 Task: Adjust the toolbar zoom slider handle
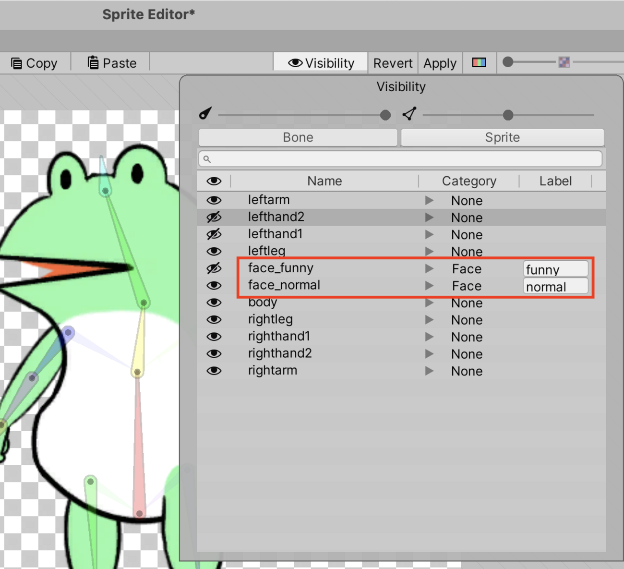pyautogui.click(x=508, y=62)
